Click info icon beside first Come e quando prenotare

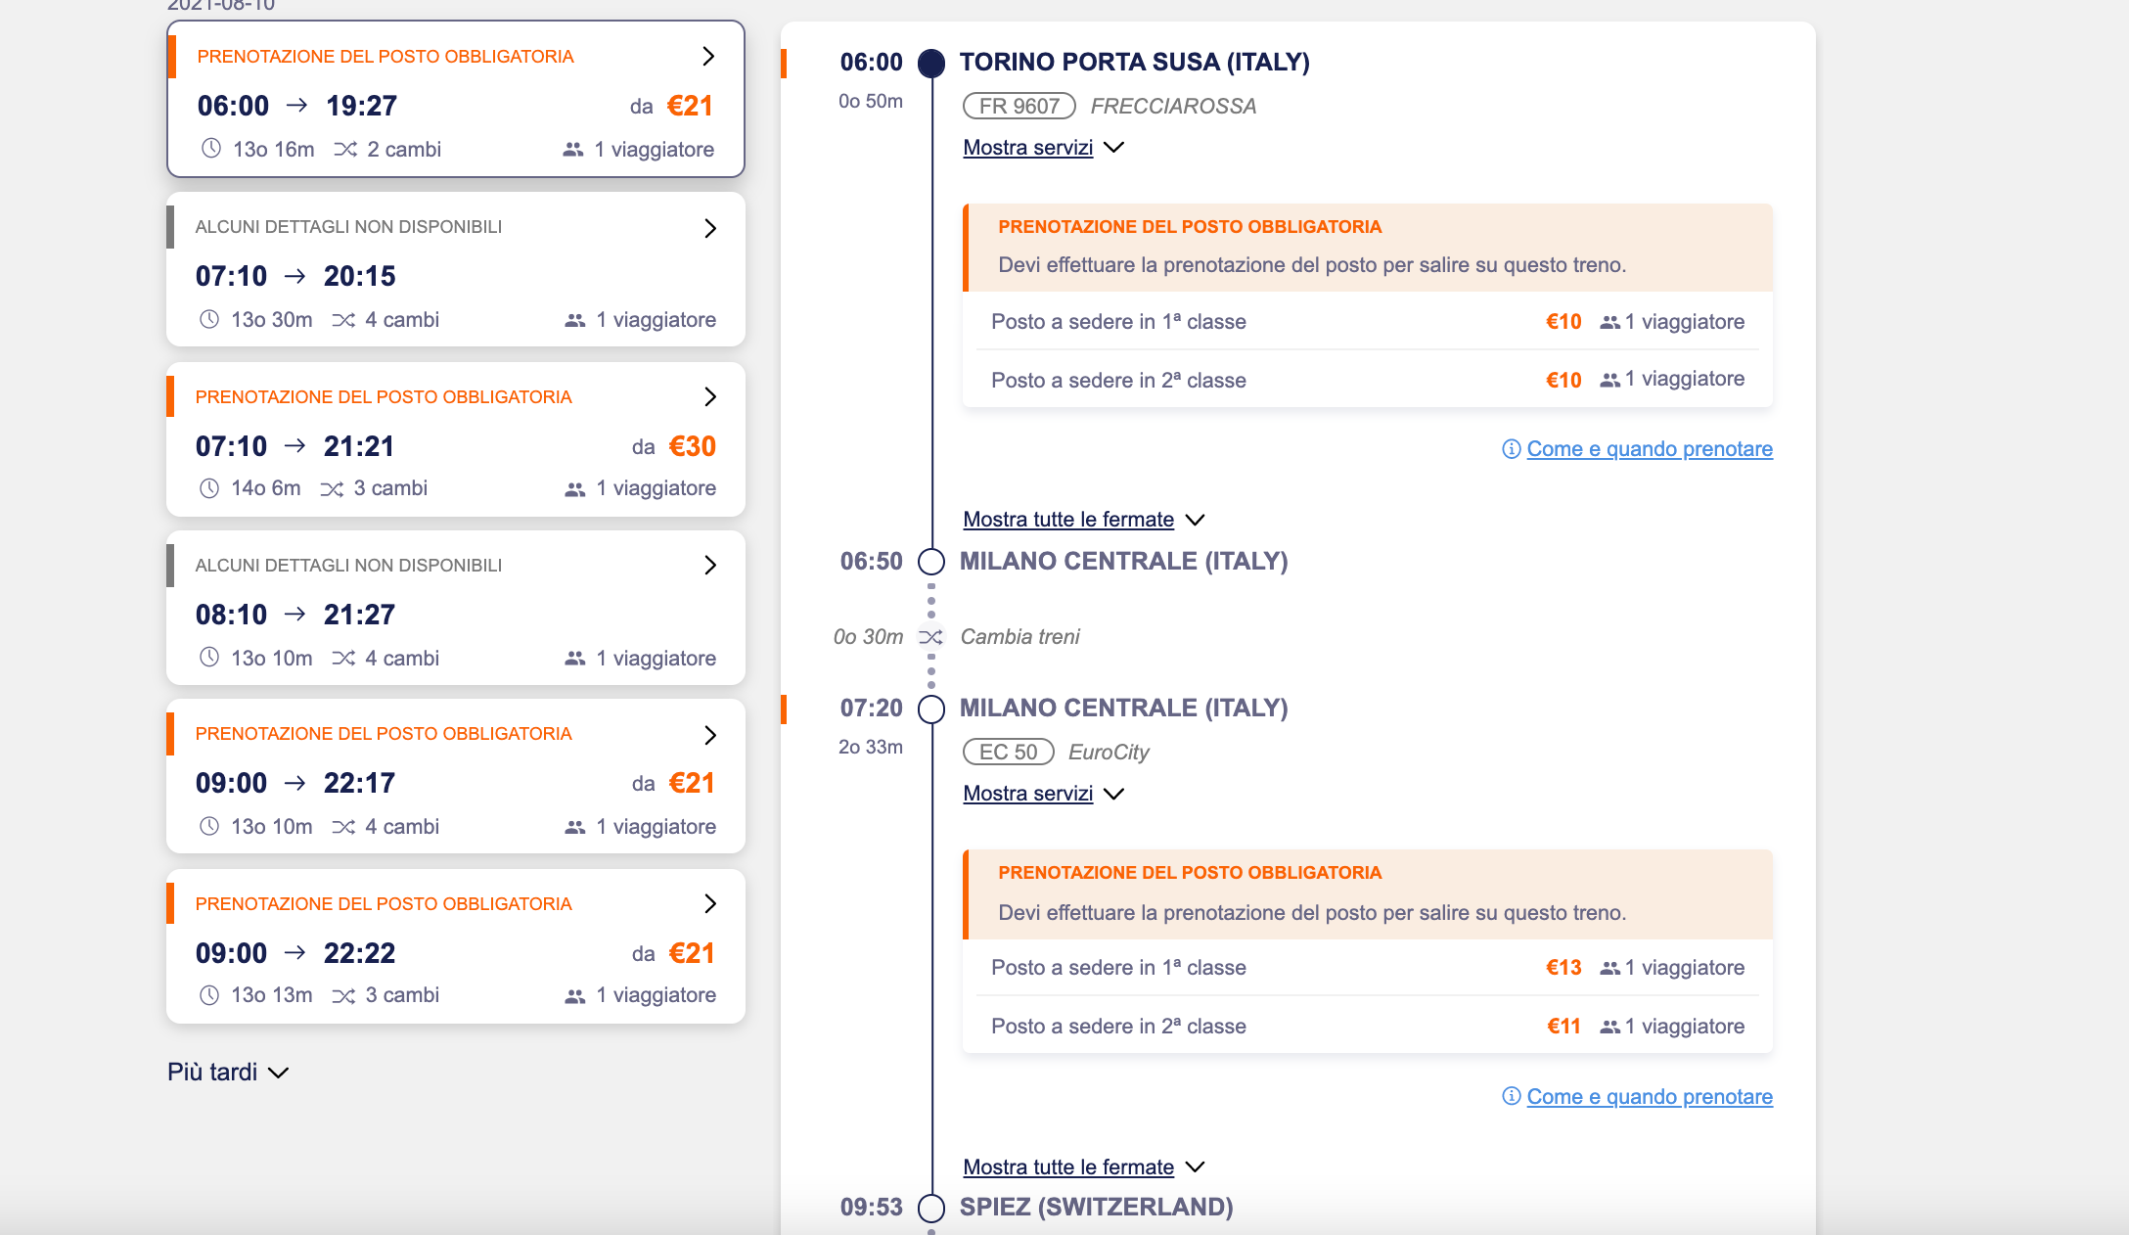(1512, 449)
